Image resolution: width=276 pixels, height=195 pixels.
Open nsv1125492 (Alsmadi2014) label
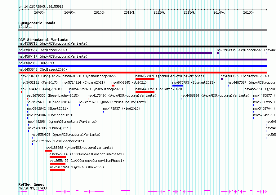click(x=49, y=102)
